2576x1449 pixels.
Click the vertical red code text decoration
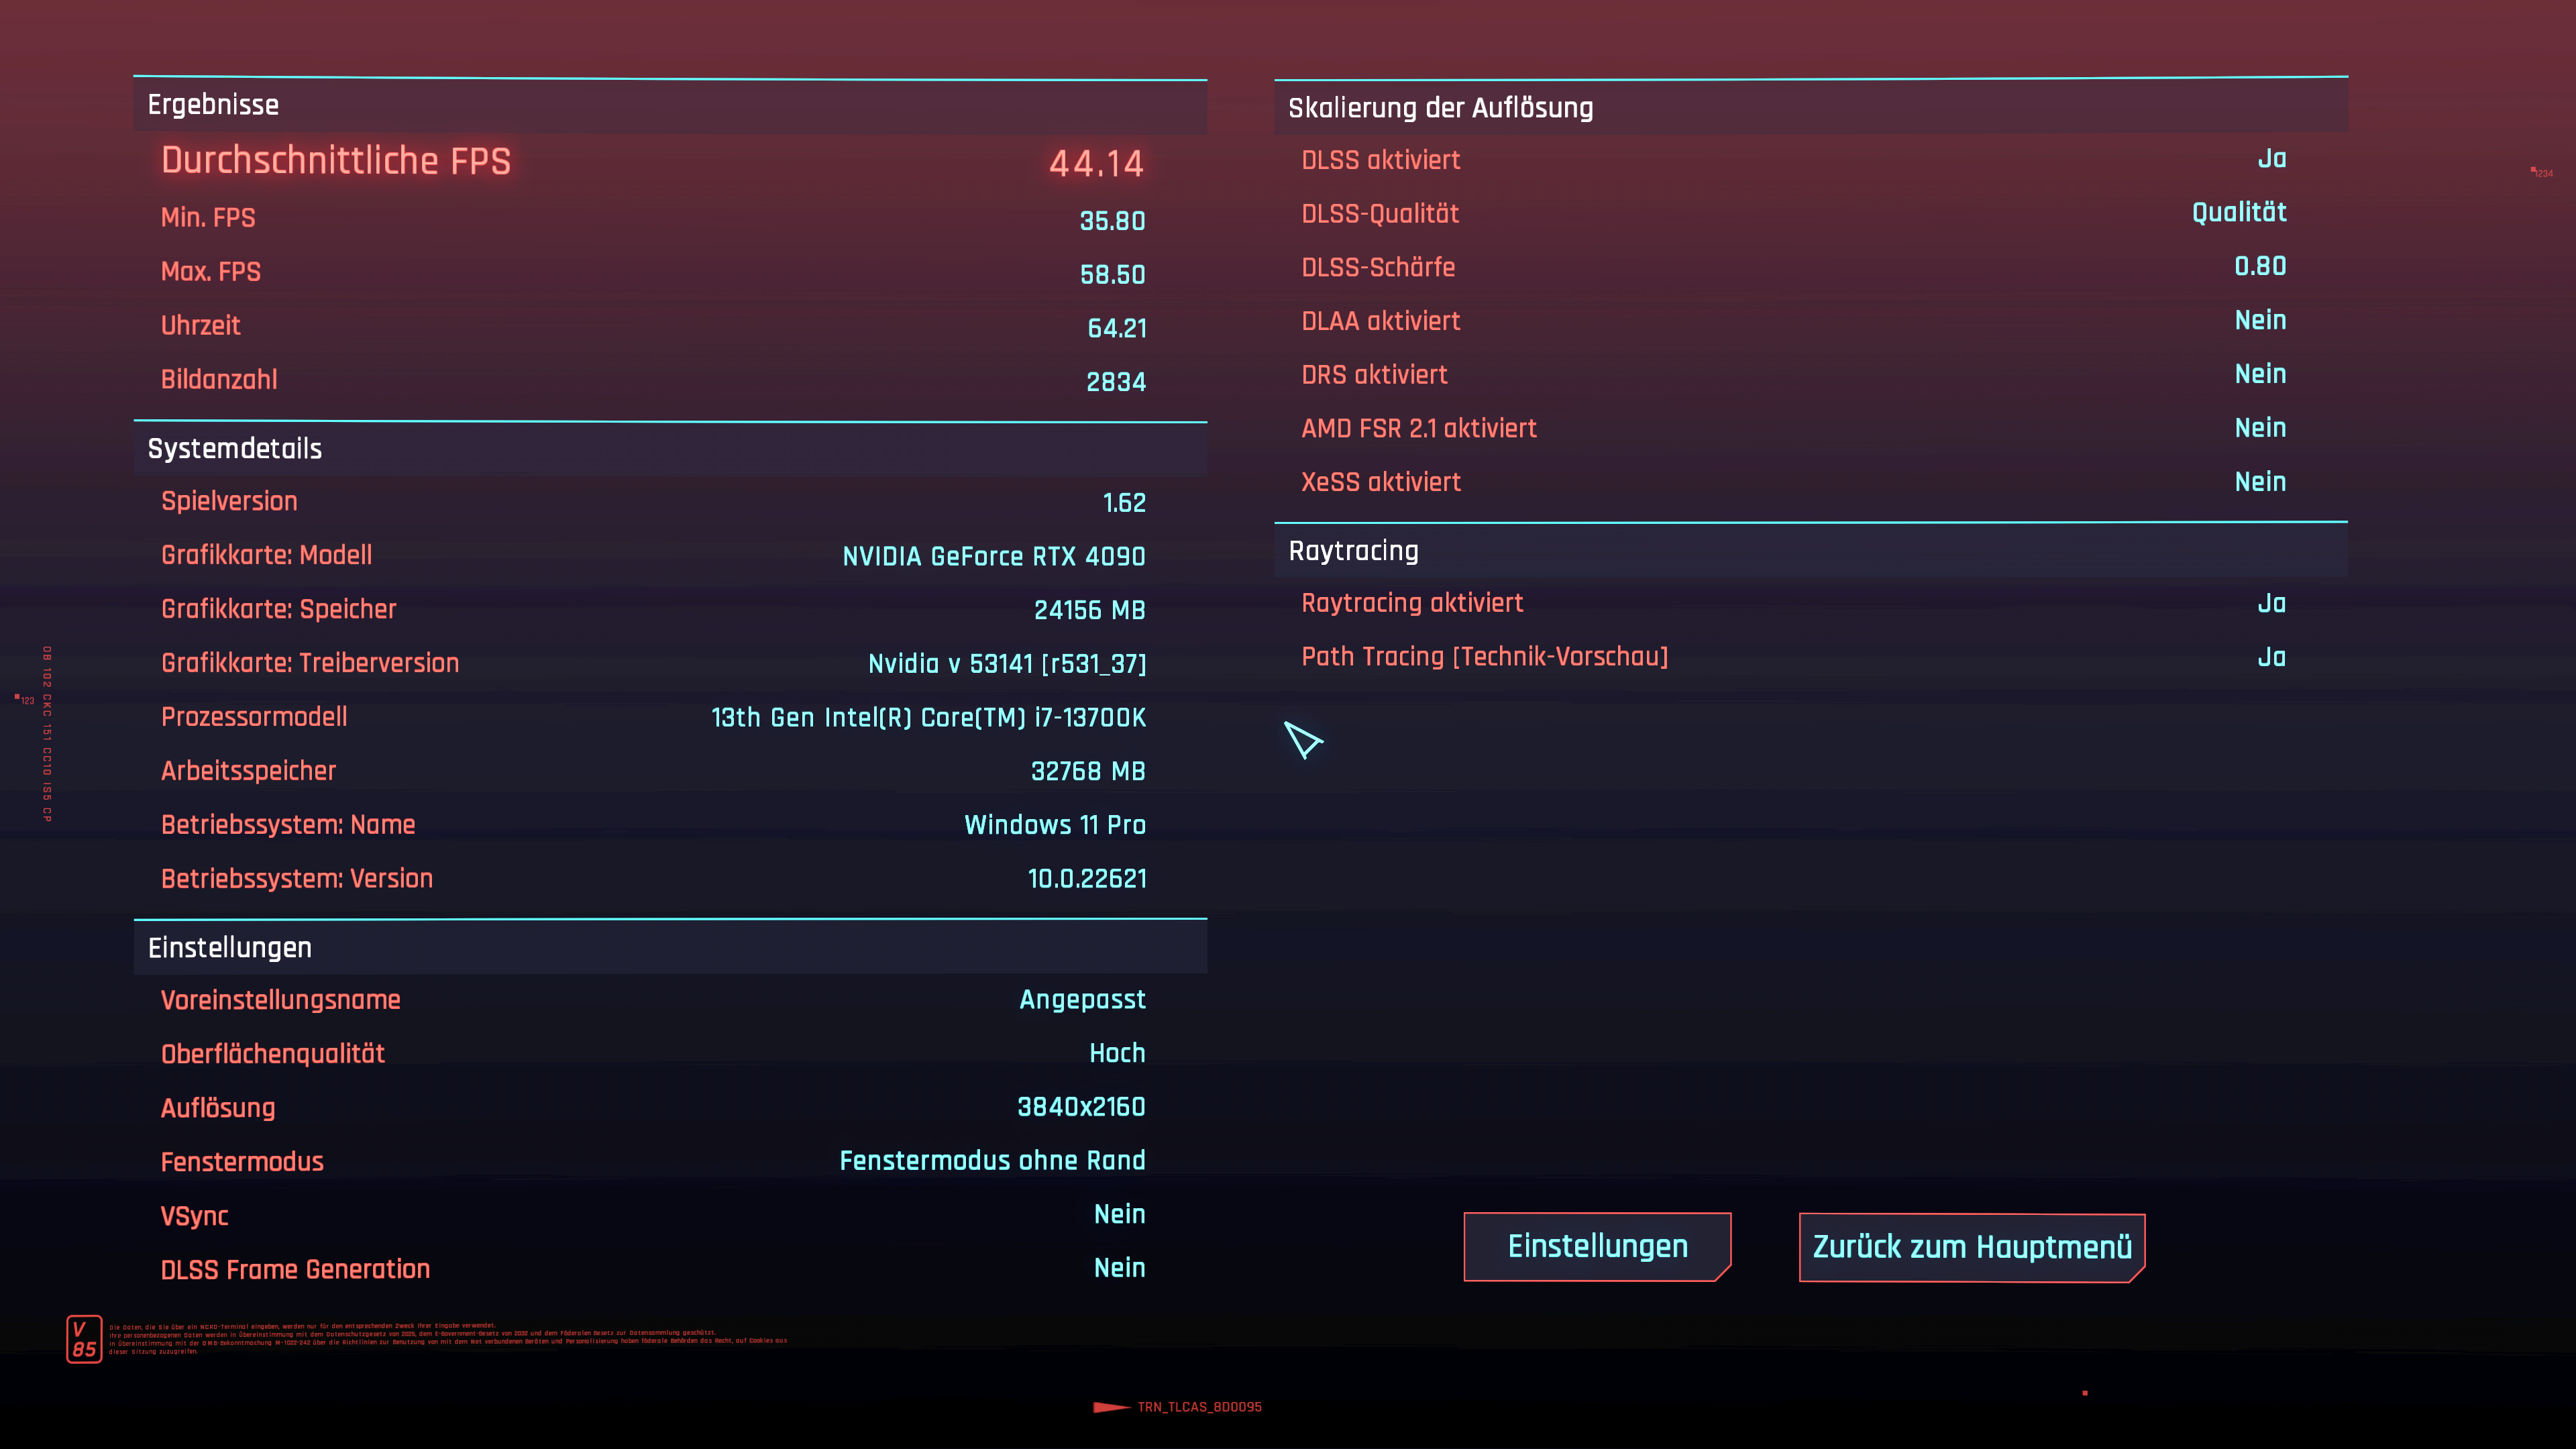[x=47, y=733]
